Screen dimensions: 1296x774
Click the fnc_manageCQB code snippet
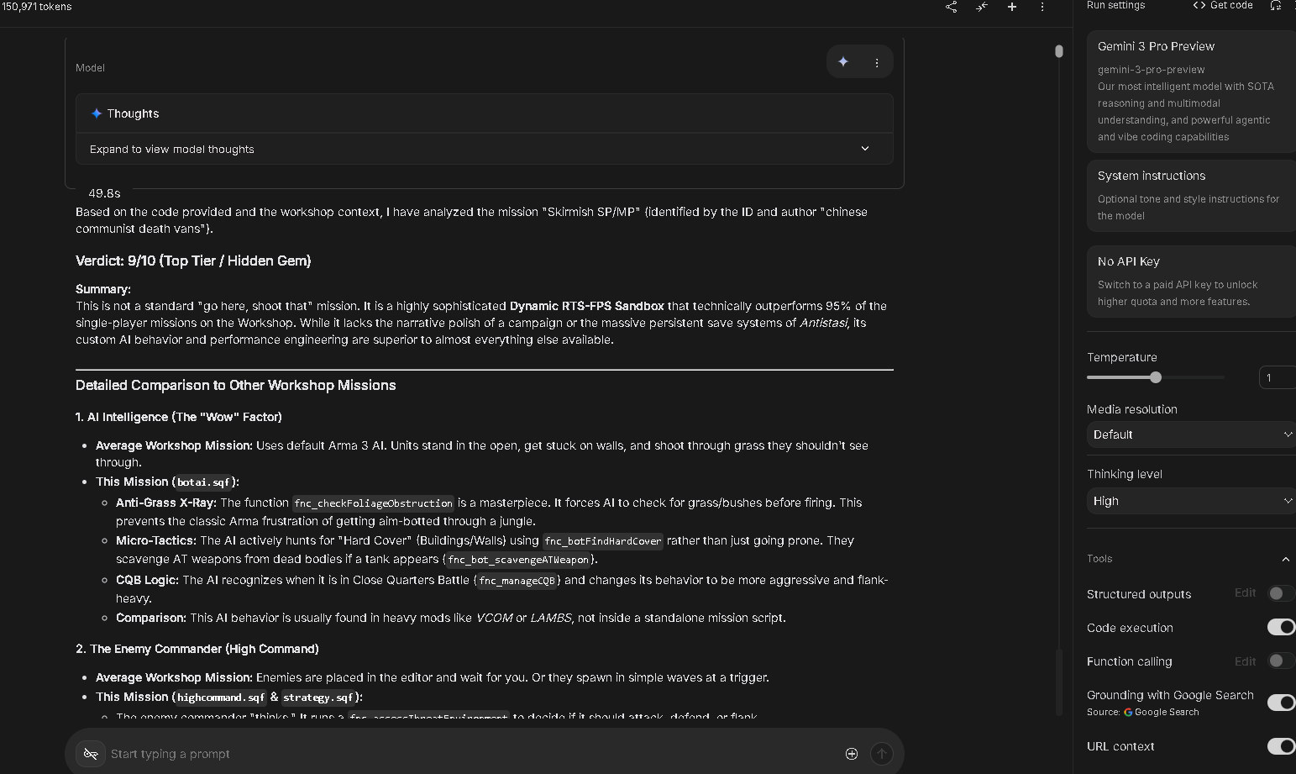pos(517,581)
